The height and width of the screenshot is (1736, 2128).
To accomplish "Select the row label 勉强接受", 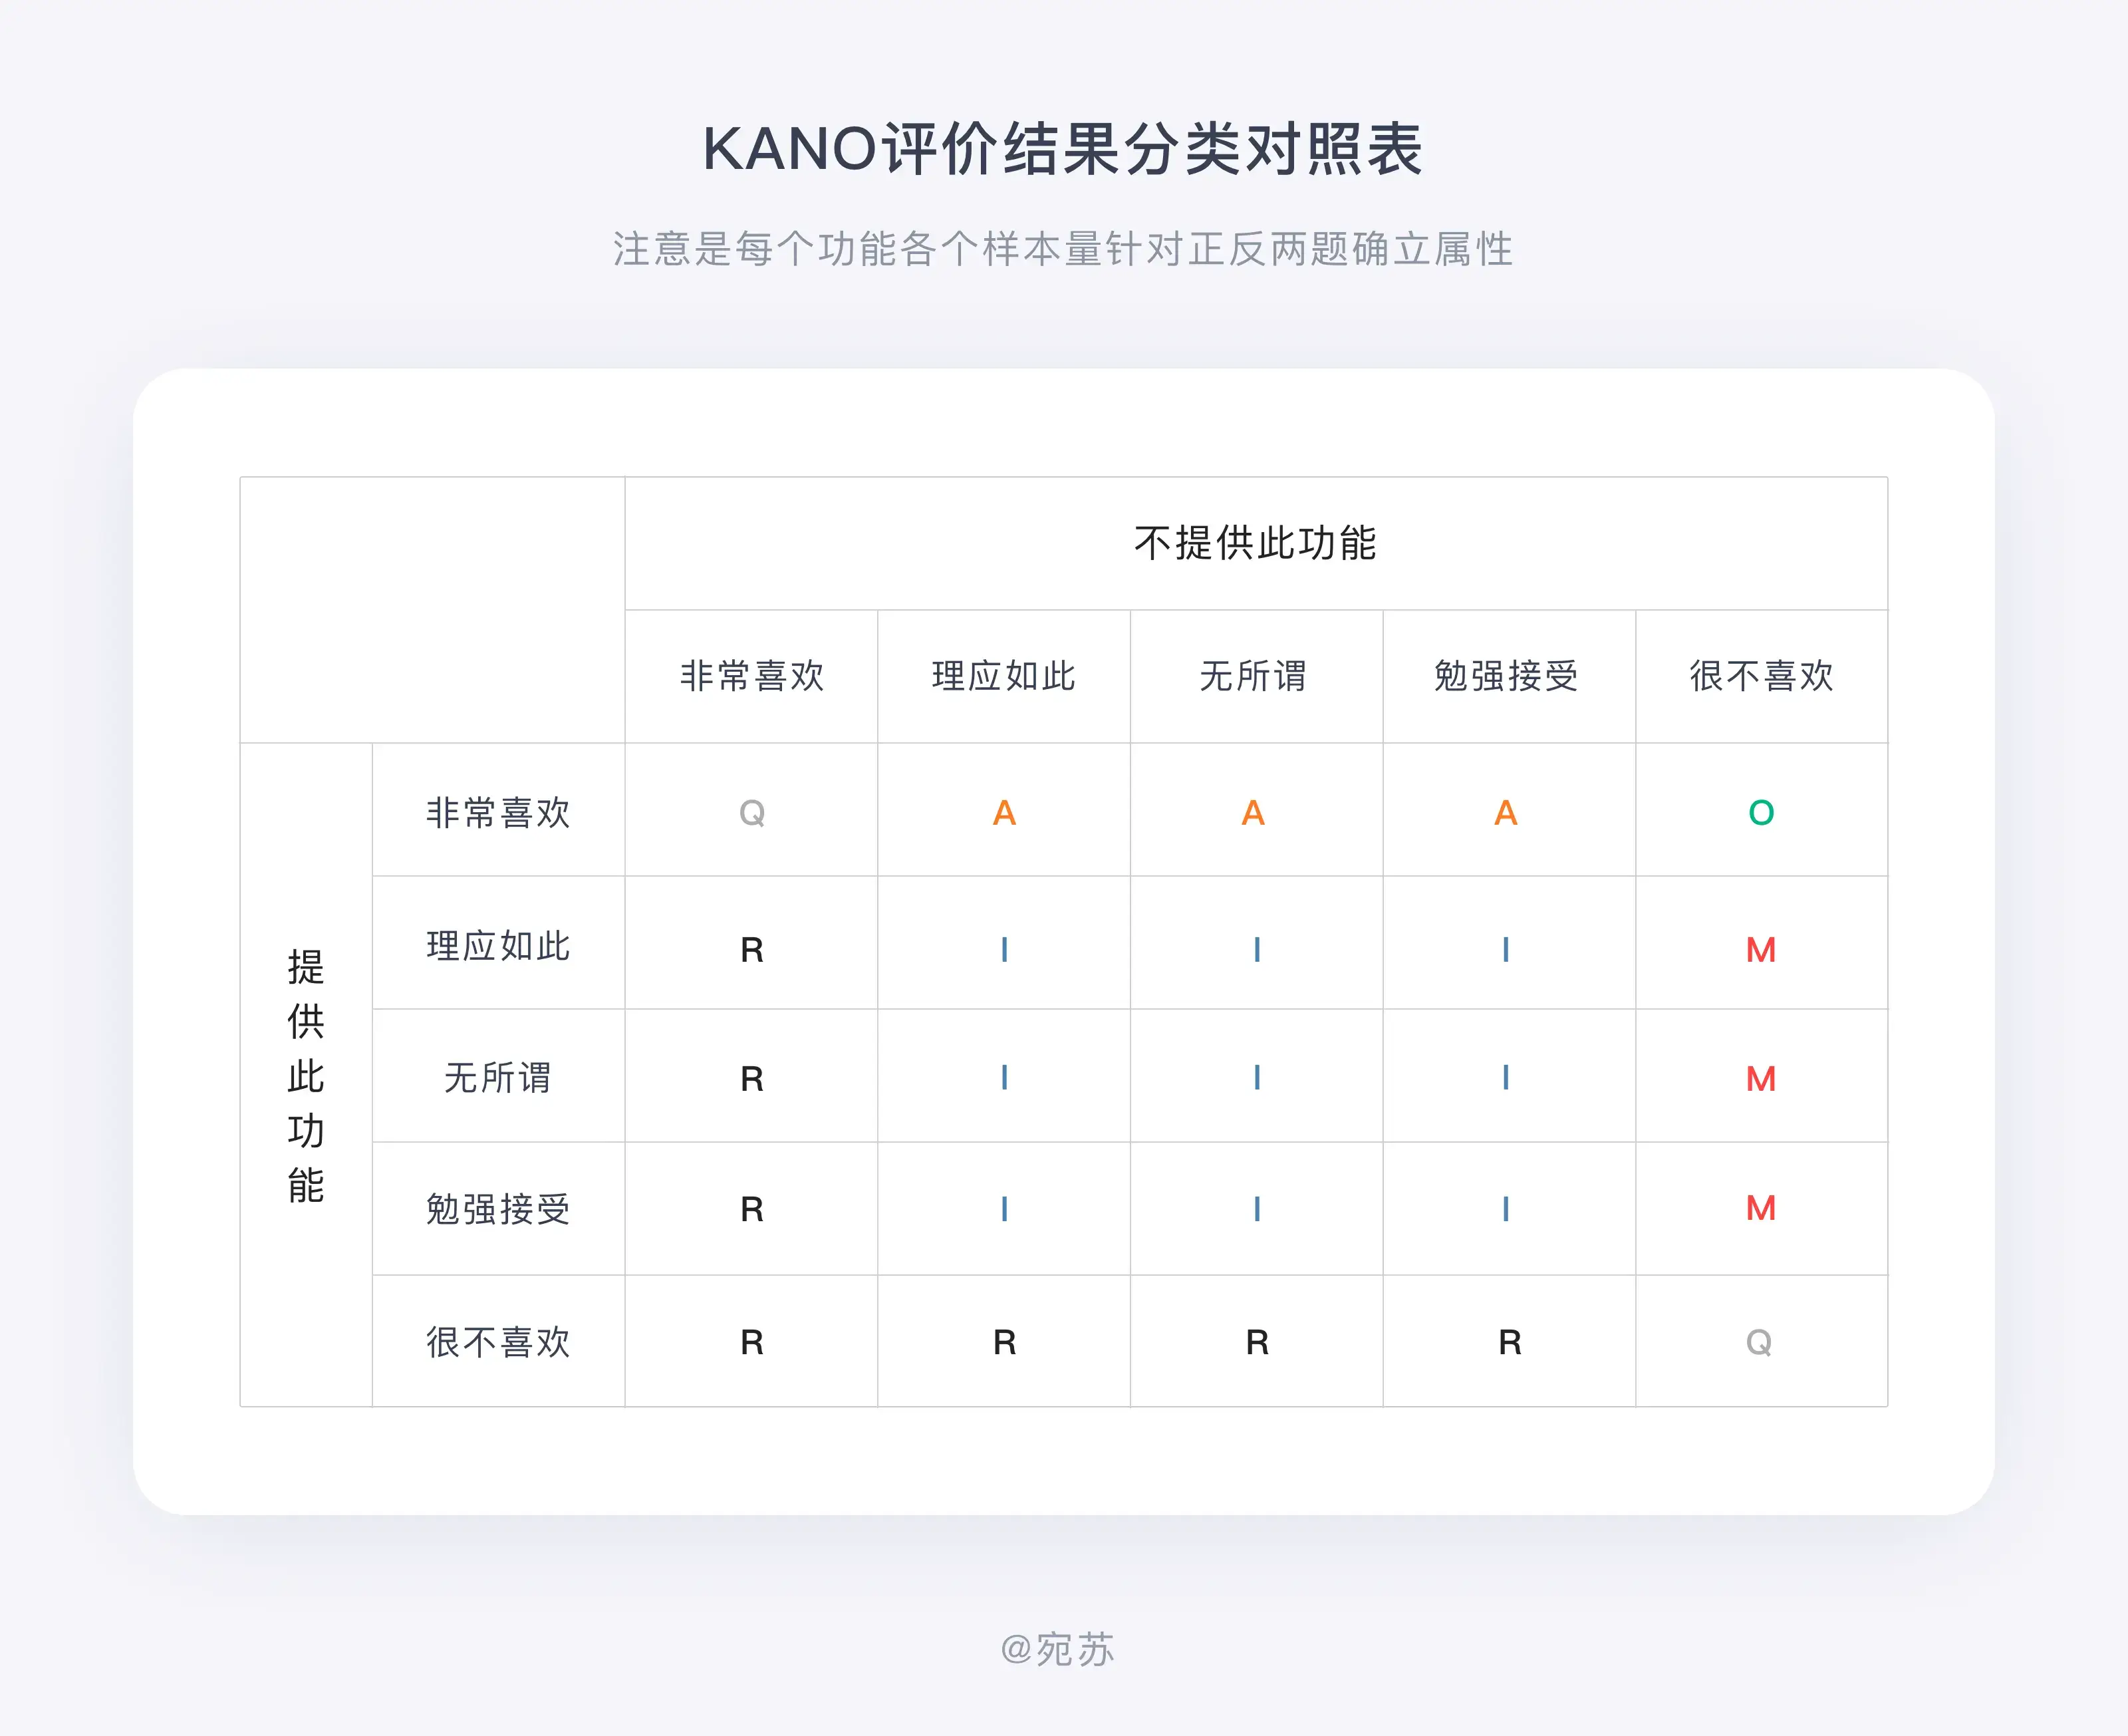I will (498, 1209).
